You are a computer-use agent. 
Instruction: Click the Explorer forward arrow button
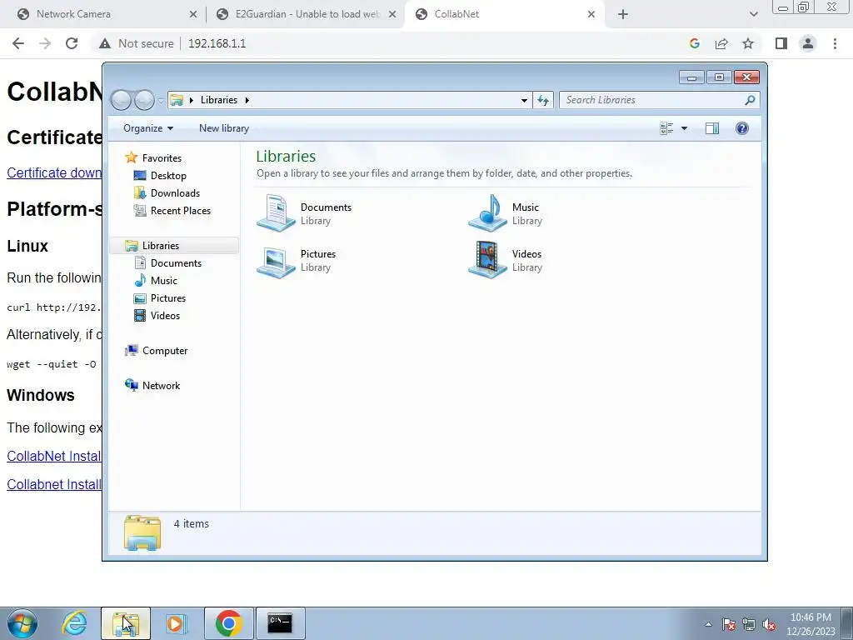tap(144, 100)
